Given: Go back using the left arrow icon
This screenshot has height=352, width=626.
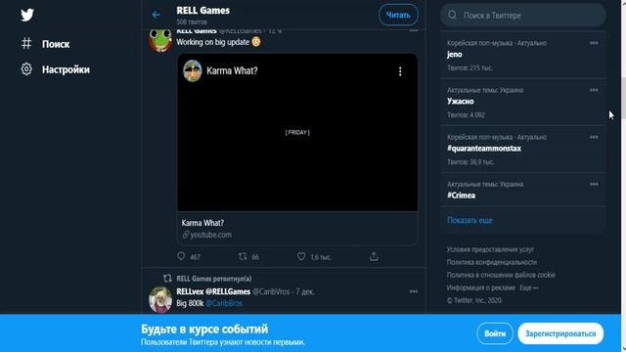Looking at the screenshot, I should point(156,15).
